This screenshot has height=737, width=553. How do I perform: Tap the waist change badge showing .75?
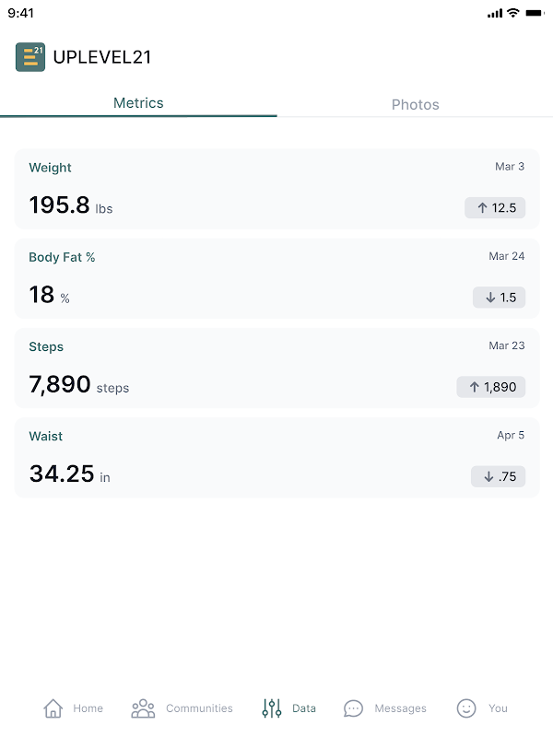[x=498, y=476]
